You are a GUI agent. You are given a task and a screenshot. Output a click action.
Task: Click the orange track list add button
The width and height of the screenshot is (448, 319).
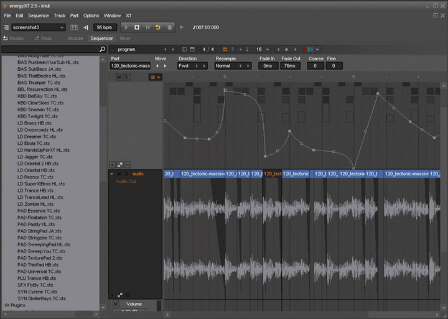[156, 77]
